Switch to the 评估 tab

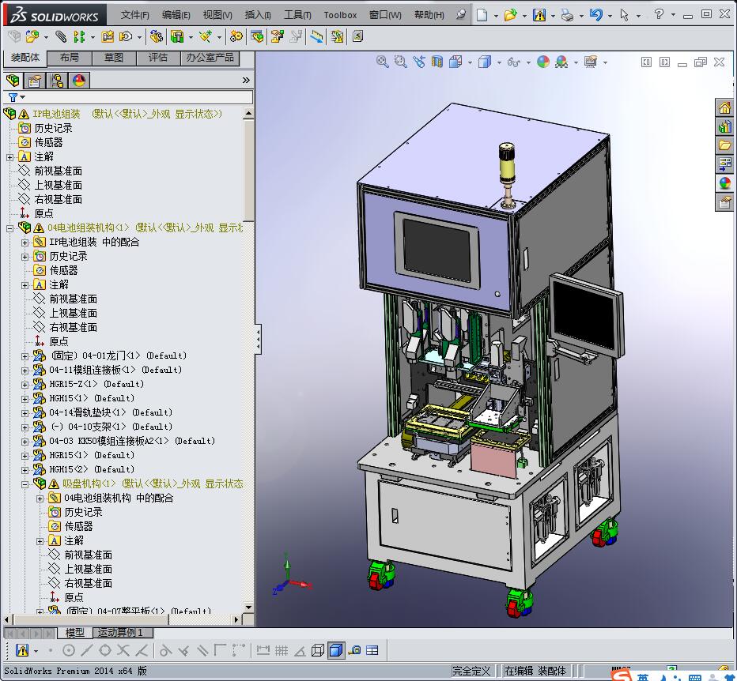(x=158, y=58)
